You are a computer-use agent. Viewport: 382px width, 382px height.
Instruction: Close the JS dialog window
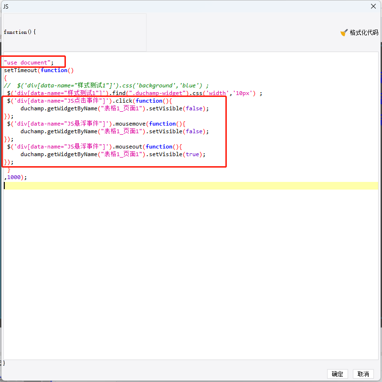coord(373,6)
